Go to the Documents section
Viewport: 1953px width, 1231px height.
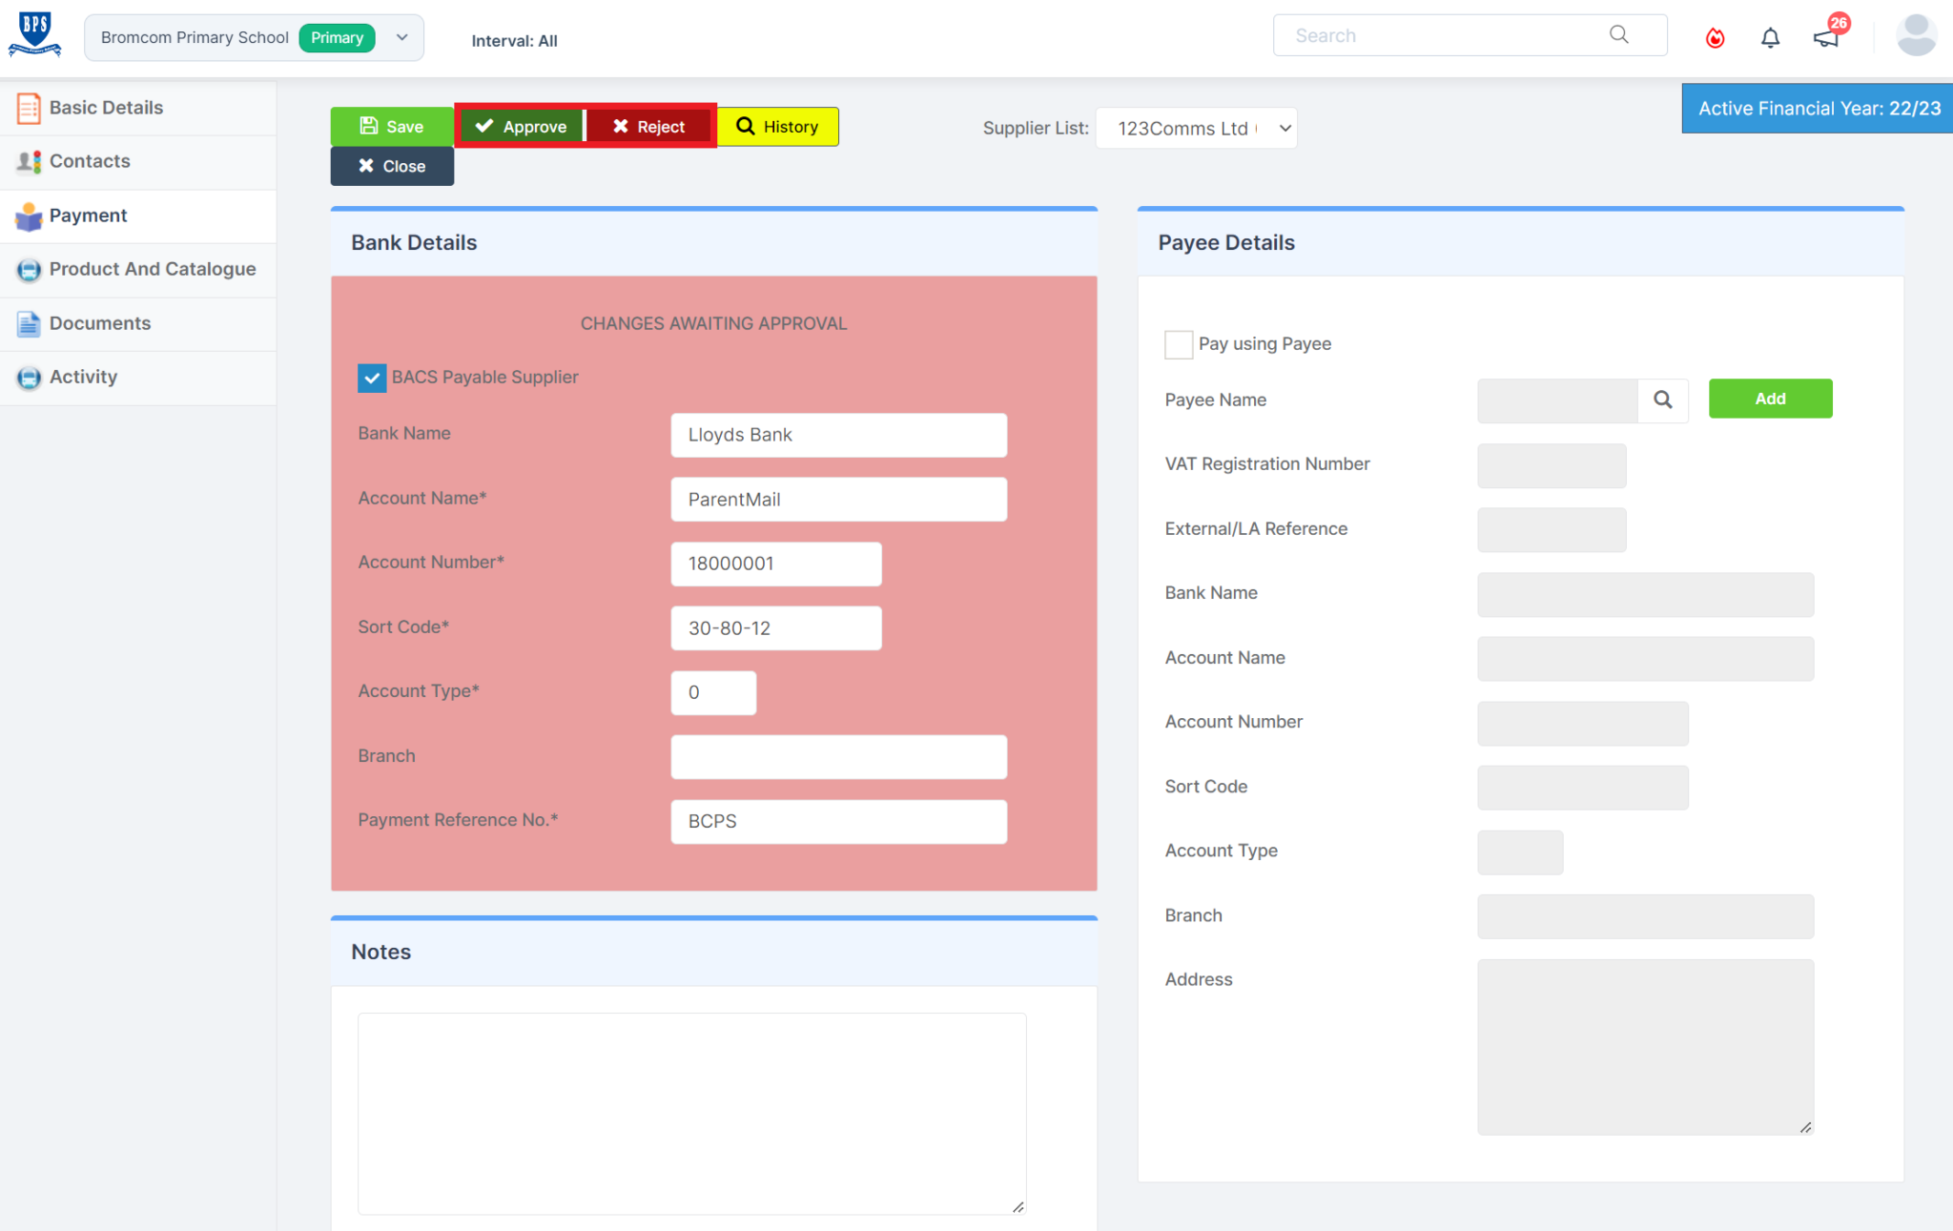coord(100,323)
